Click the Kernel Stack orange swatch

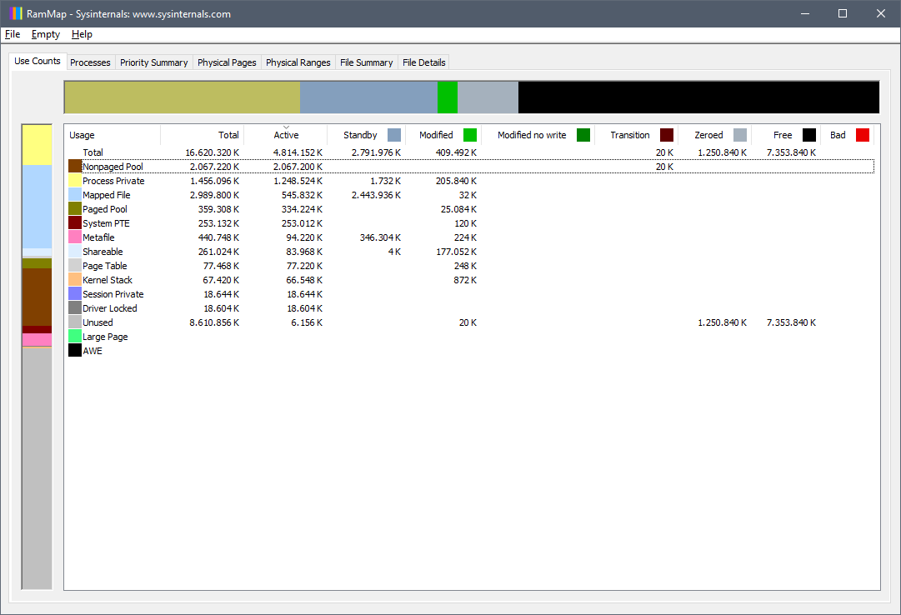[75, 280]
